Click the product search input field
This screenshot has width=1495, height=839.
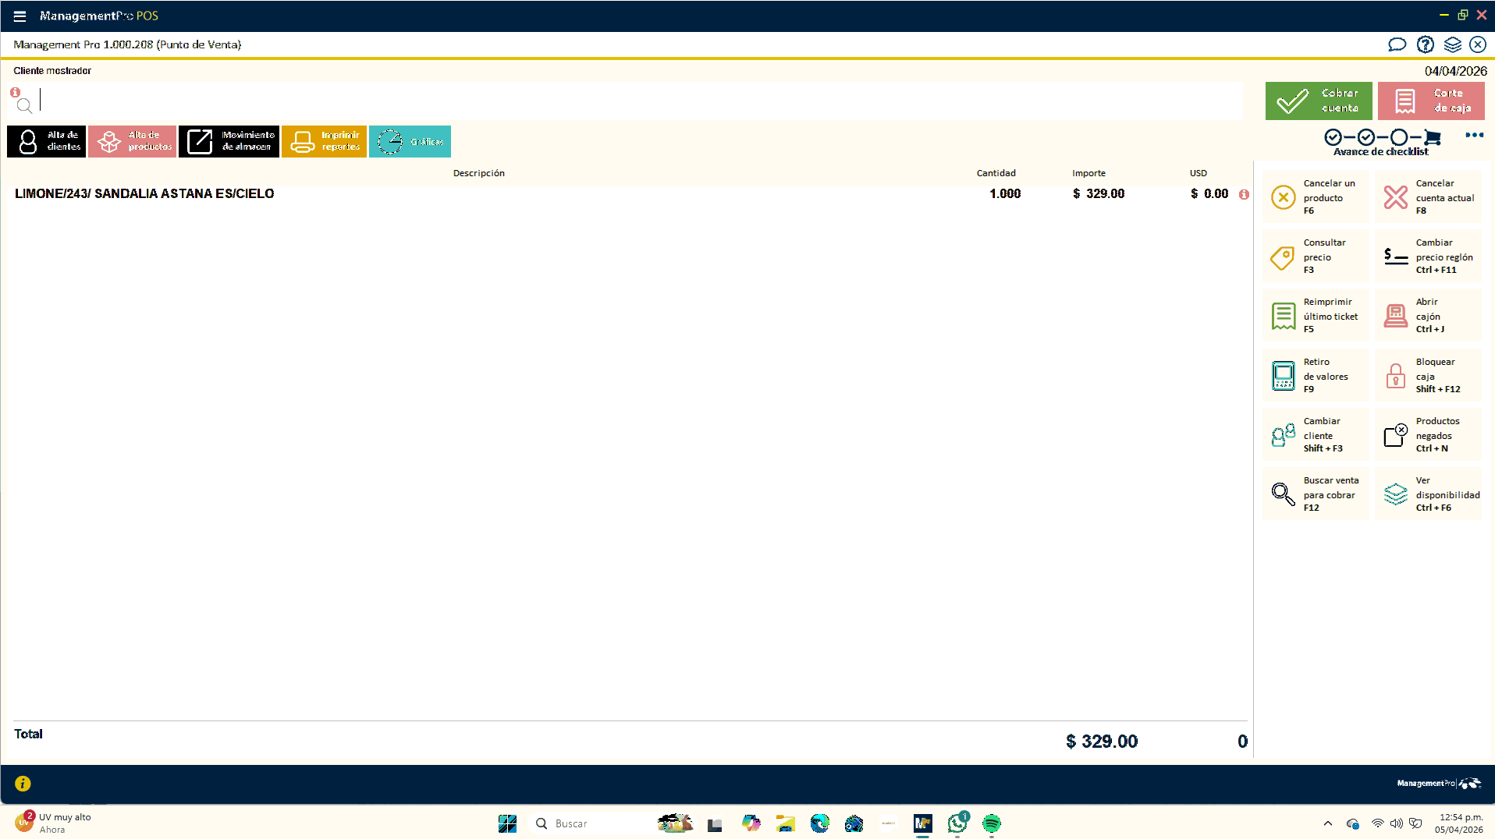[x=640, y=101]
